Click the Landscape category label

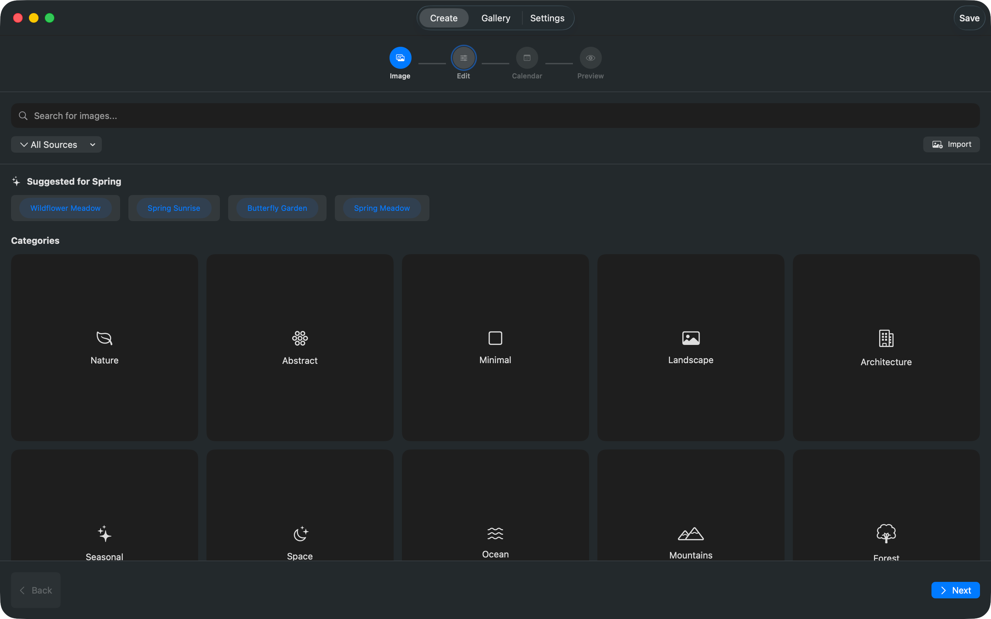click(x=691, y=360)
